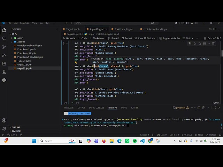Toggle Ninja mode in status bar
223x167 pixels.
click(x=199, y=135)
